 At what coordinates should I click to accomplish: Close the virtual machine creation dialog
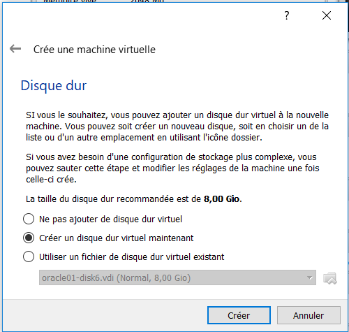coord(327,15)
